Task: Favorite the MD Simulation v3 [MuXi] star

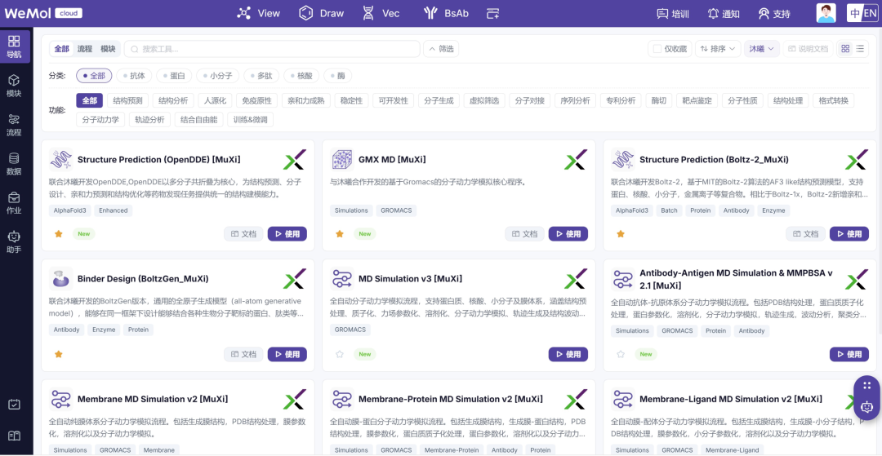Action: tap(339, 354)
